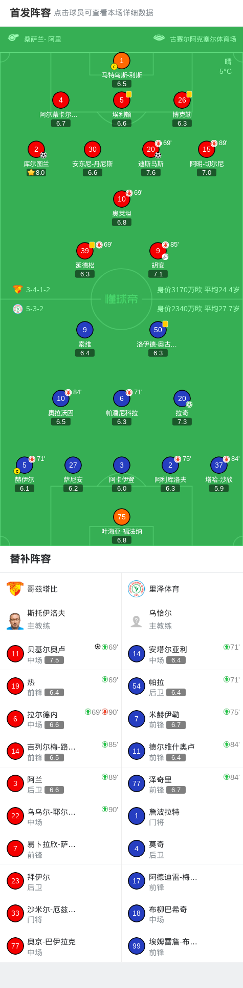This screenshot has height=988, width=243.
Task: Click the 3-4-1-2 formation label
Action: [x=38, y=290]
